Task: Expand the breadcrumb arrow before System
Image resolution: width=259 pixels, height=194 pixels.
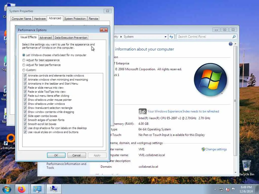Action: [x=121, y=37]
